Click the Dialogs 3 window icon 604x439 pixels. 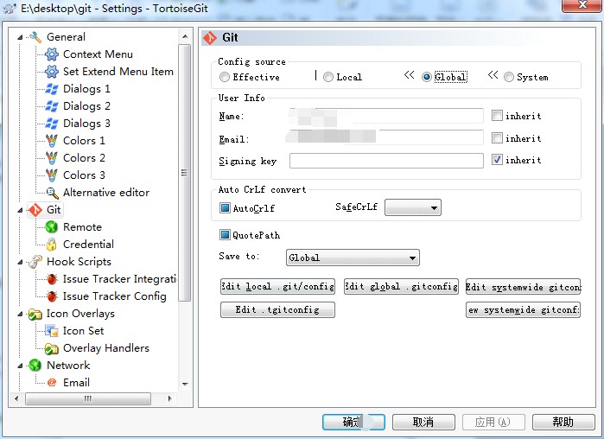tap(52, 124)
